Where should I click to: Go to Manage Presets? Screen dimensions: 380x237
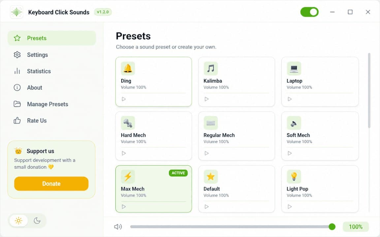(x=51, y=104)
